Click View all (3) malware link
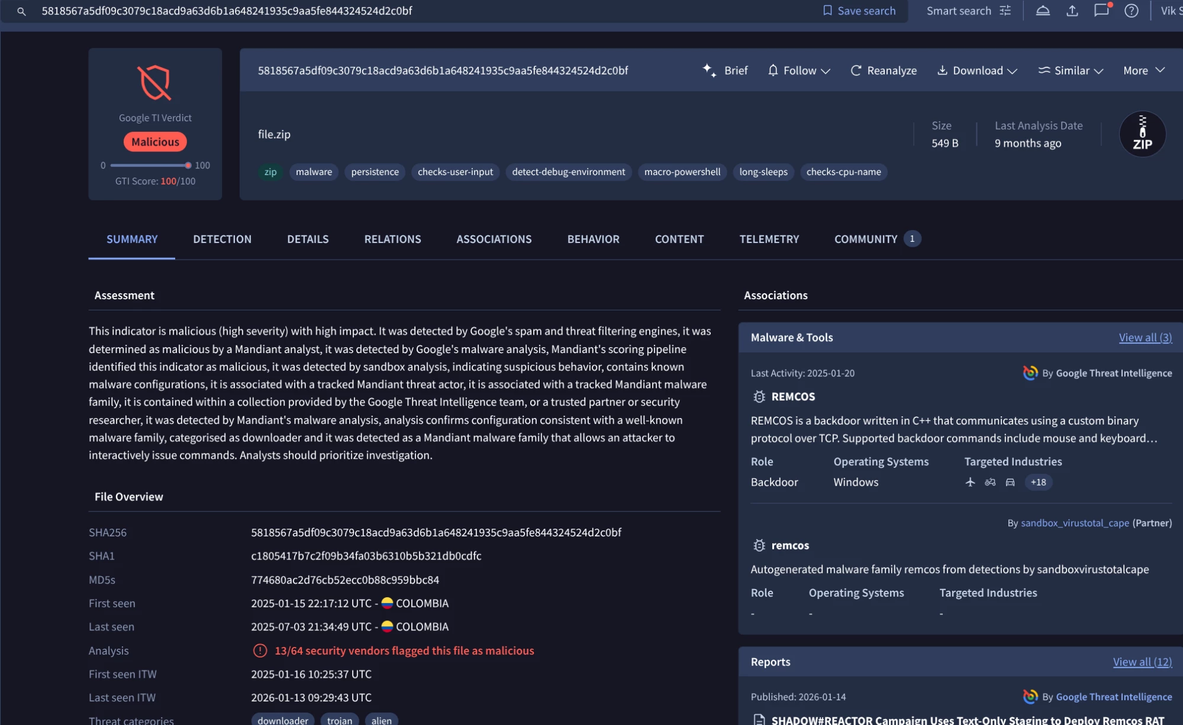The height and width of the screenshot is (725, 1183). pyautogui.click(x=1145, y=338)
